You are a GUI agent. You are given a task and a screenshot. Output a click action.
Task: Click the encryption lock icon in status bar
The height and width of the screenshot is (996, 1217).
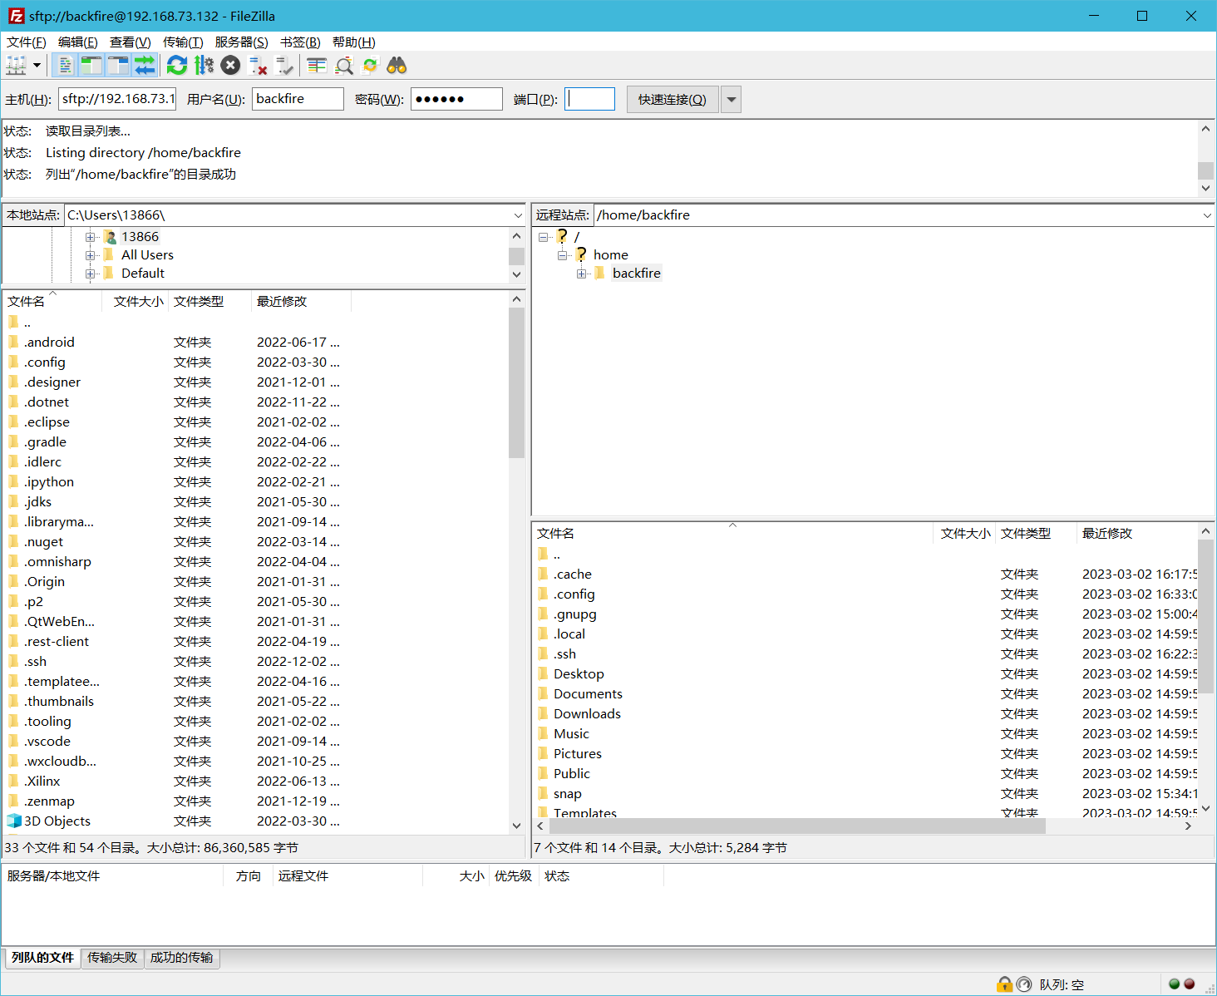[x=1004, y=984]
